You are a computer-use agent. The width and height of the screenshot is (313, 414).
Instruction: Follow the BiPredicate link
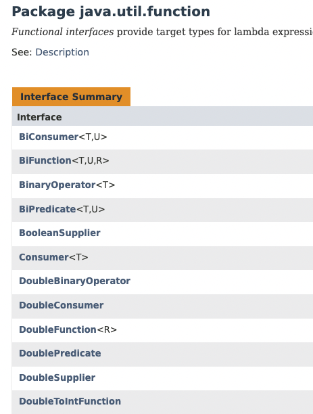click(47, 209)
